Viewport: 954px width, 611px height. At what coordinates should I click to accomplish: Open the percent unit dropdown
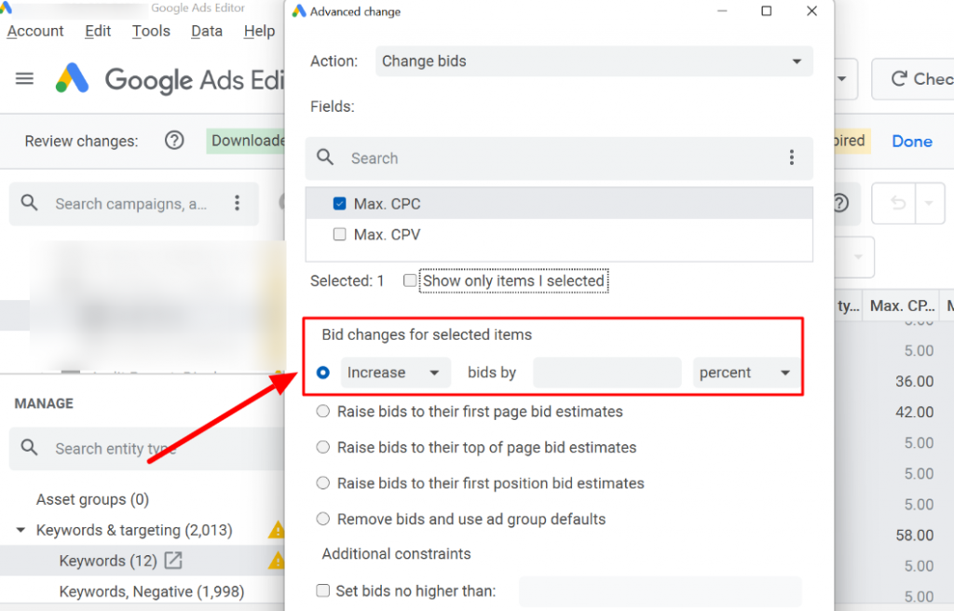tap(747, 373)
